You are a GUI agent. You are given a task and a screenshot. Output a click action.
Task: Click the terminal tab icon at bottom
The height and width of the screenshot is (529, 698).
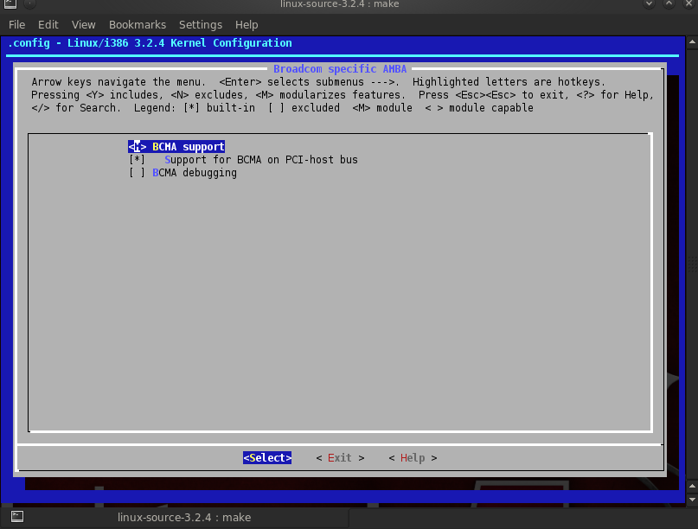point(17,517)
